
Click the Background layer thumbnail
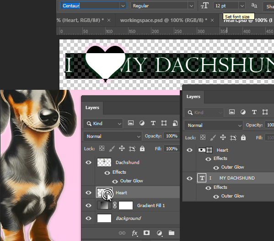[x=104, y=218]
